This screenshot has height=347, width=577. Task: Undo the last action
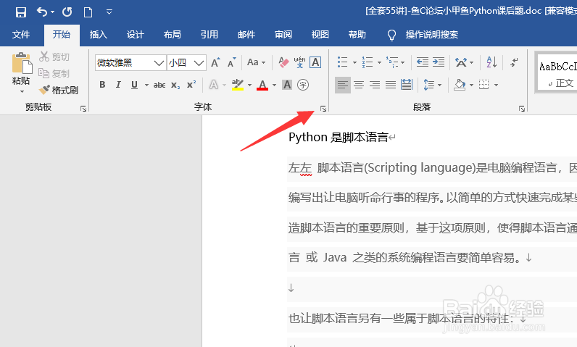coord(41,12)
